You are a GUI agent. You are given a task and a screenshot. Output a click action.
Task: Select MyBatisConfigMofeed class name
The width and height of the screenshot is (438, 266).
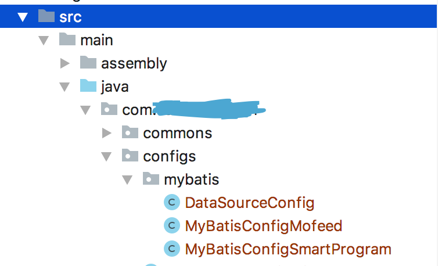[x=263, y=226]
